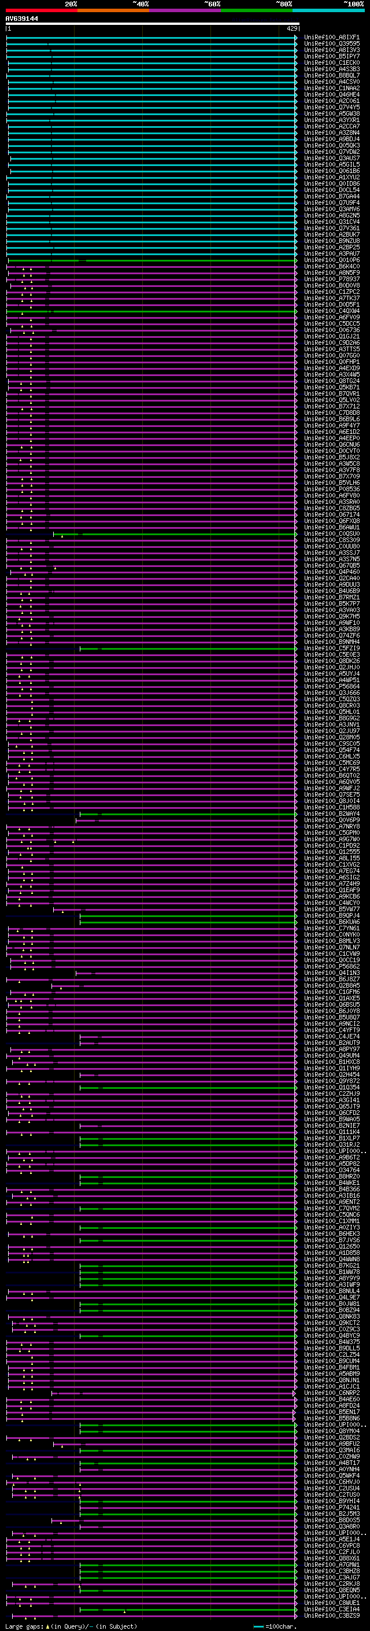Click UniRef100_Q7V4Y5 label
This screenshot has height=1631, width=370.
331,107
